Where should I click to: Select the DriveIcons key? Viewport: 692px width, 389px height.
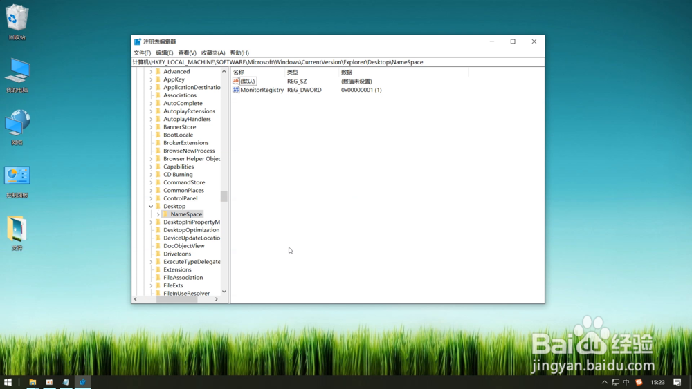click(177, 254)
